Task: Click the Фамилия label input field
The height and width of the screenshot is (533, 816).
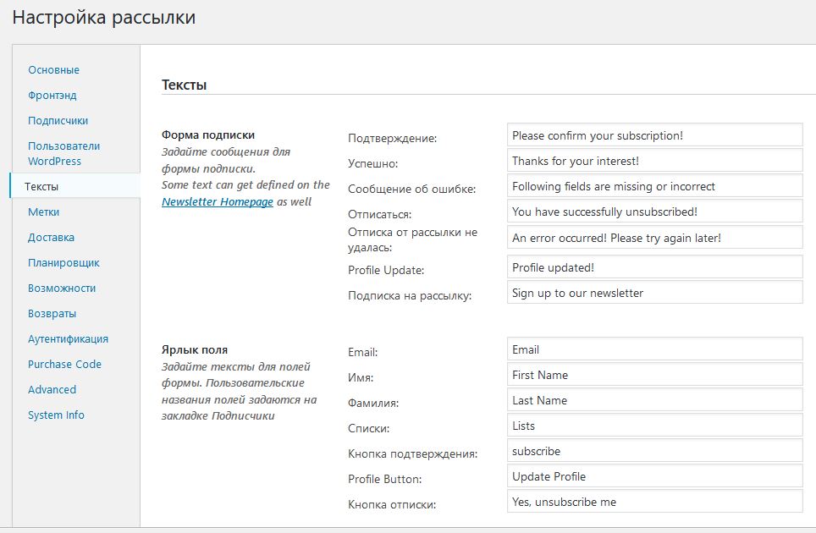Action: coord(654,400)
